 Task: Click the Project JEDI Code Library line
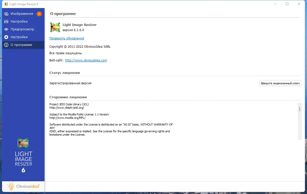click(x=69, y=104)
